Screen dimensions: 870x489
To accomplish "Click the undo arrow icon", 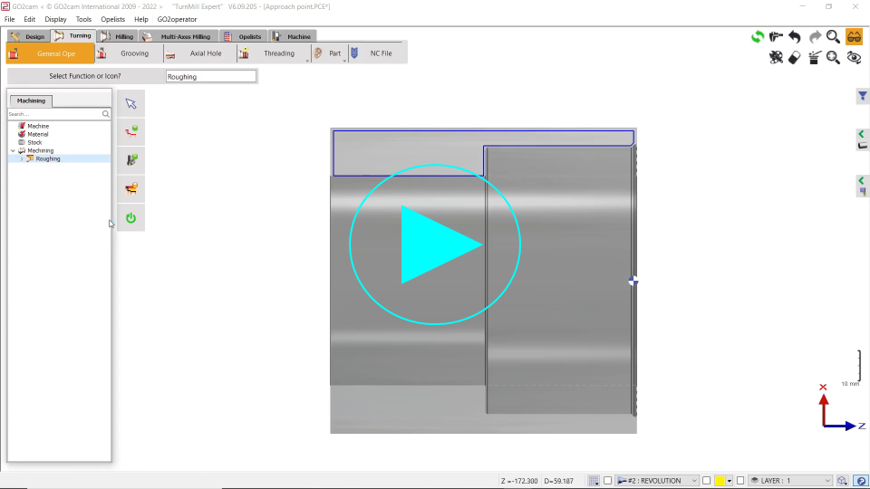I will [x=795, y=37].
